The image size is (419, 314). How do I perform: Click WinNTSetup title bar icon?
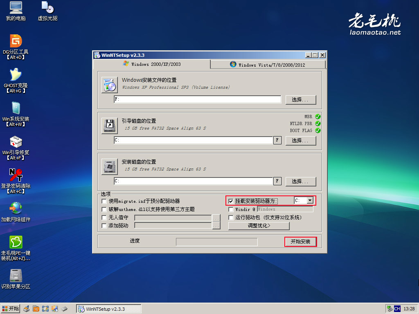pyautogui.click(x=97, y=55)
